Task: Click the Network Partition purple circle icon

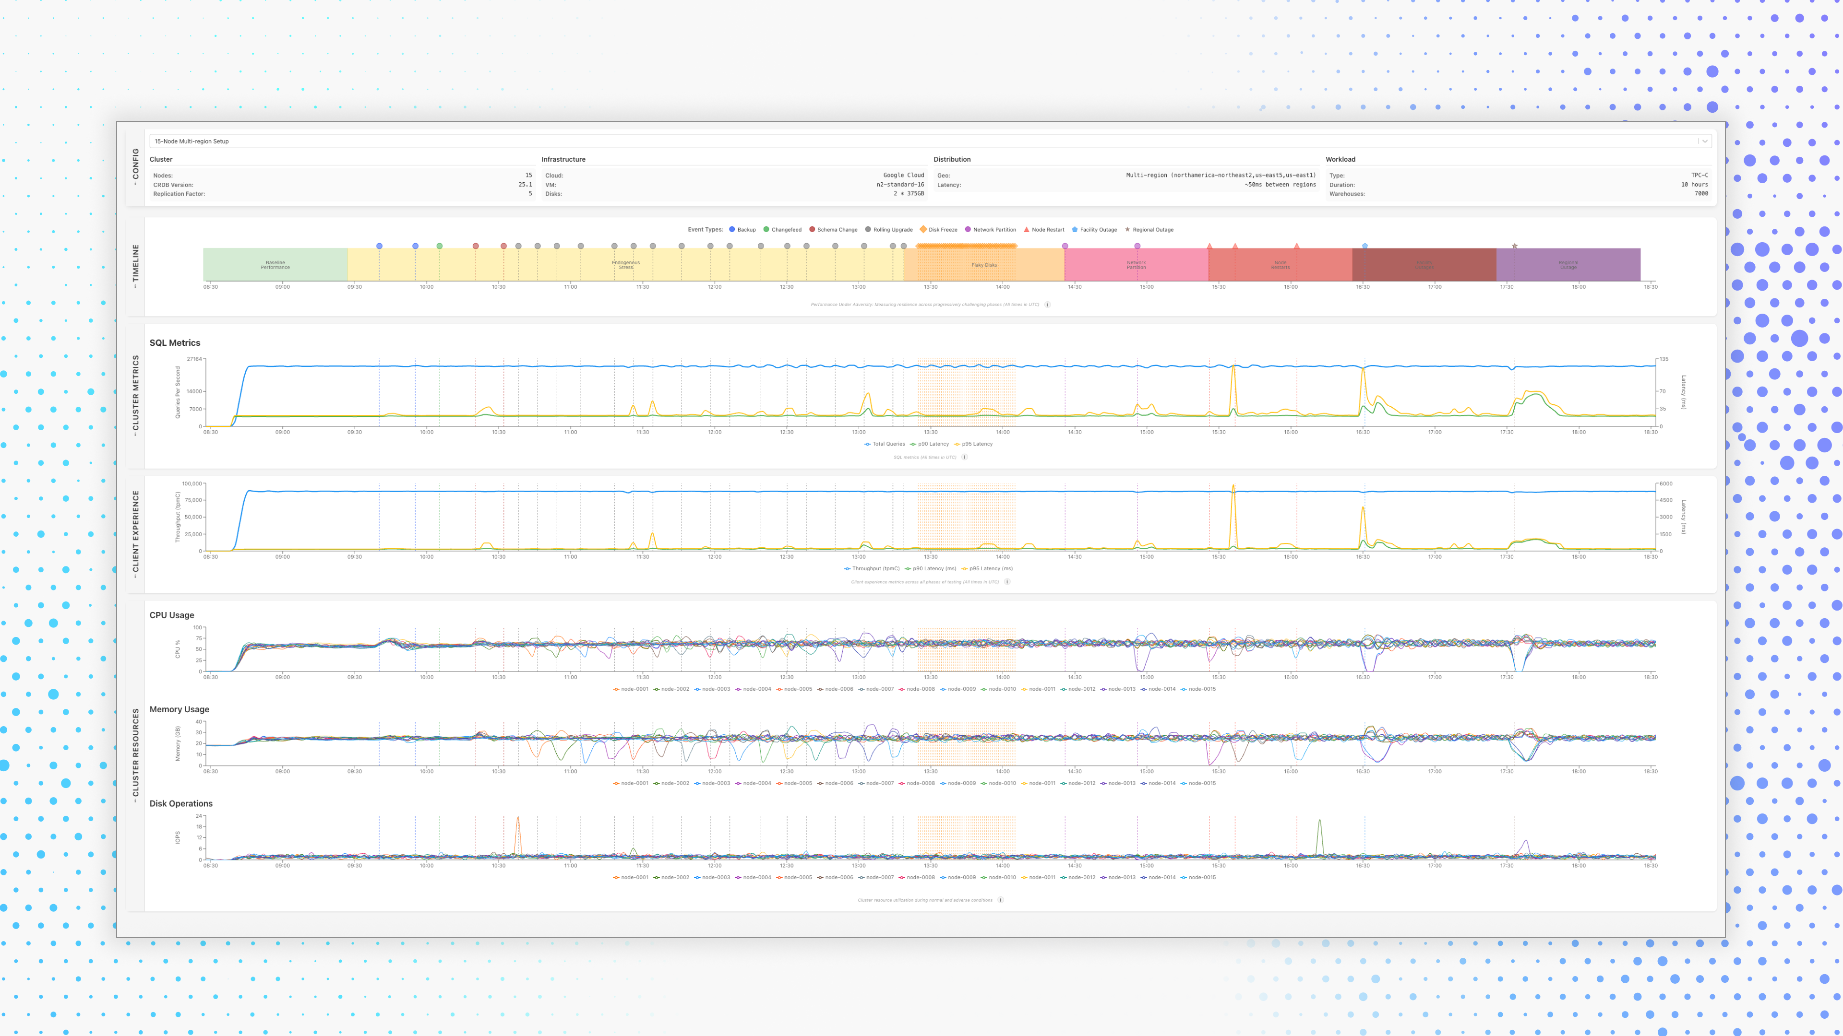Action: (968, 230)
